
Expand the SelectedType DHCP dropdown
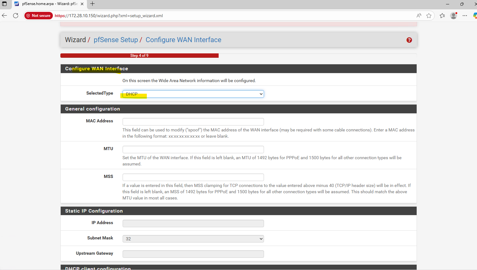click(193, 94)
